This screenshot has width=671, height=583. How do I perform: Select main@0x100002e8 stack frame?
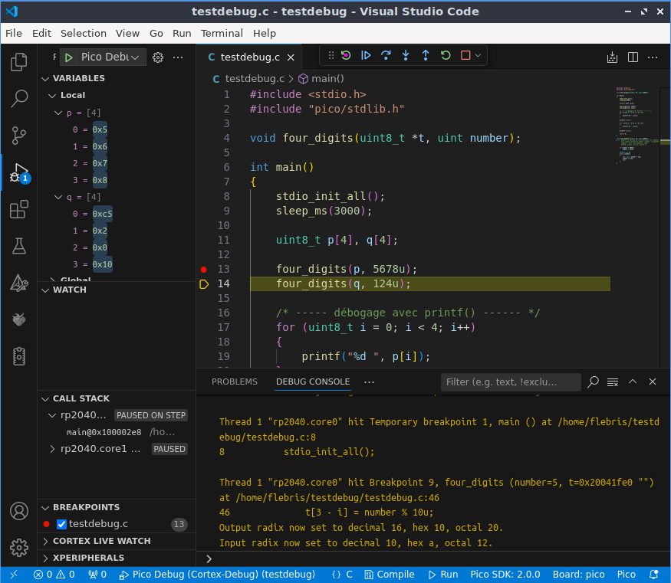click(x=117, y=432)
